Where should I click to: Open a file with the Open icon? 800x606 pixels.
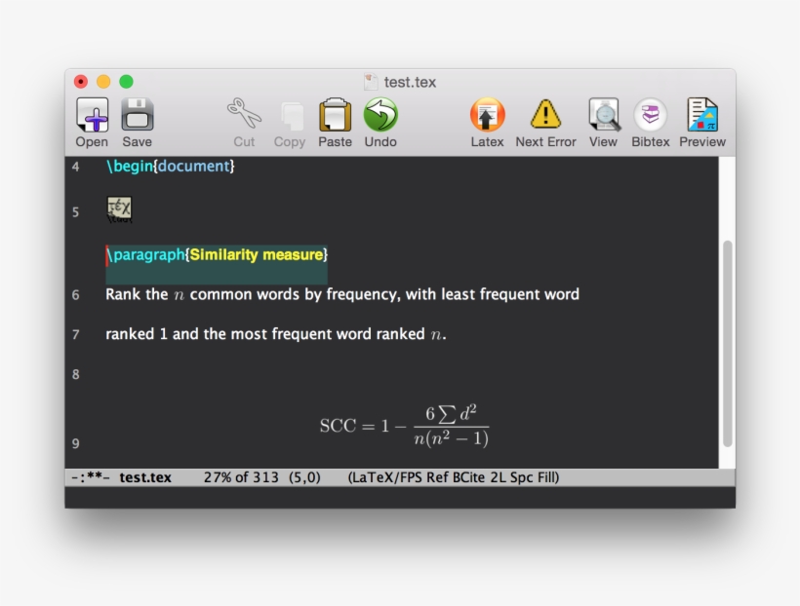pos(91,117)
